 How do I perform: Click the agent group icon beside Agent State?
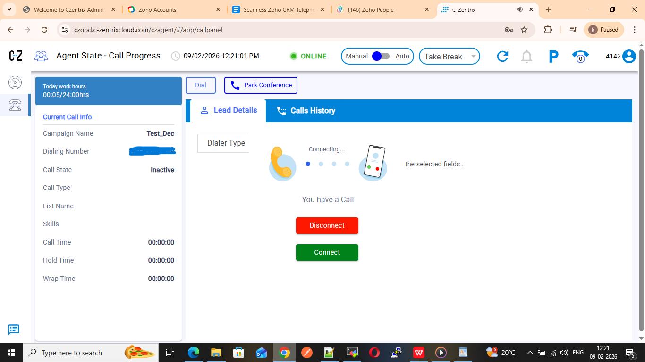[42, 56]
